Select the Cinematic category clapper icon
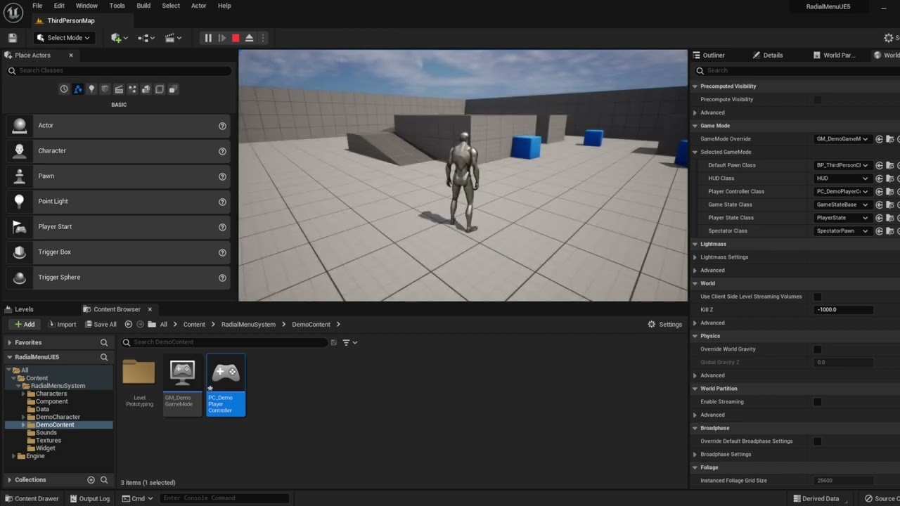The image size is (900, 506). (119, 89)
